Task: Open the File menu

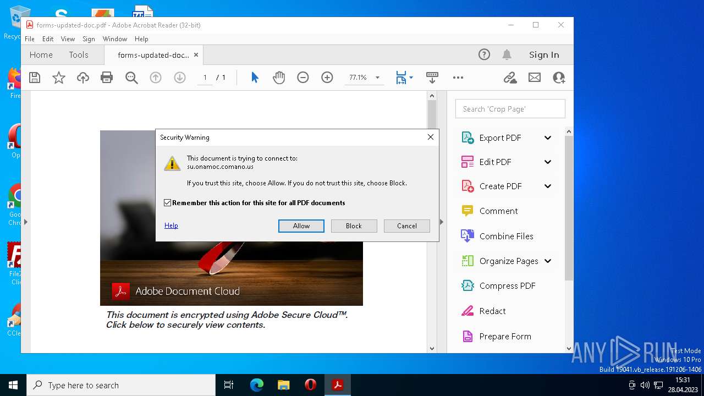Action: pyautogui.click(x=30, y=39)
